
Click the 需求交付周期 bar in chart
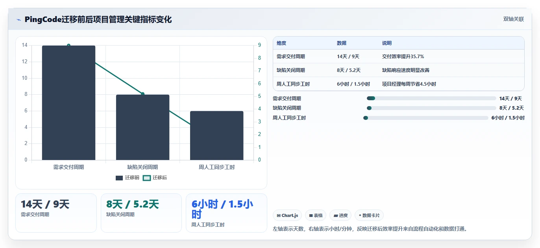click(x=68, y=103)
